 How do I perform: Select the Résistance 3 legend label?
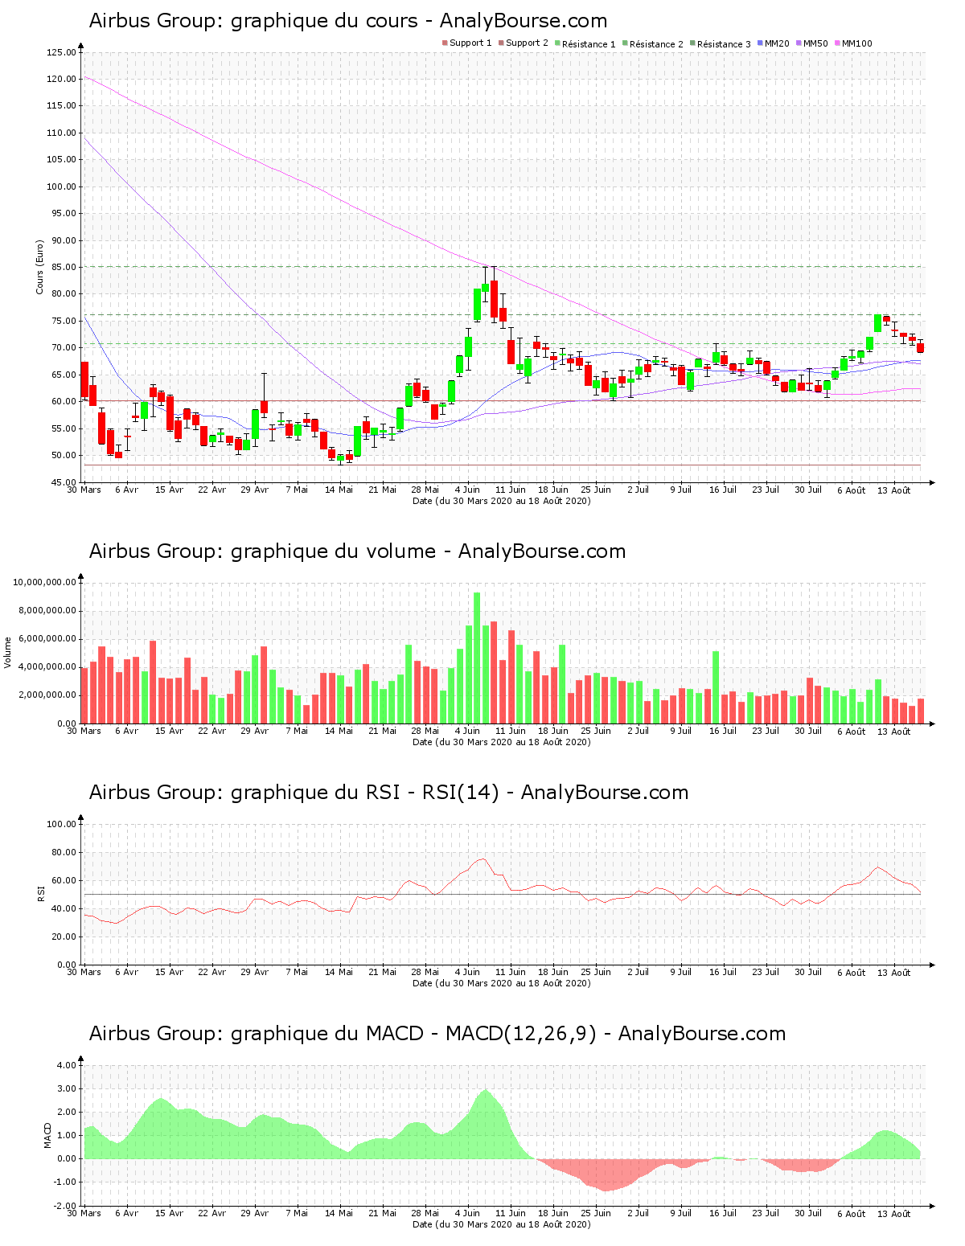click(x=724, y=44)
